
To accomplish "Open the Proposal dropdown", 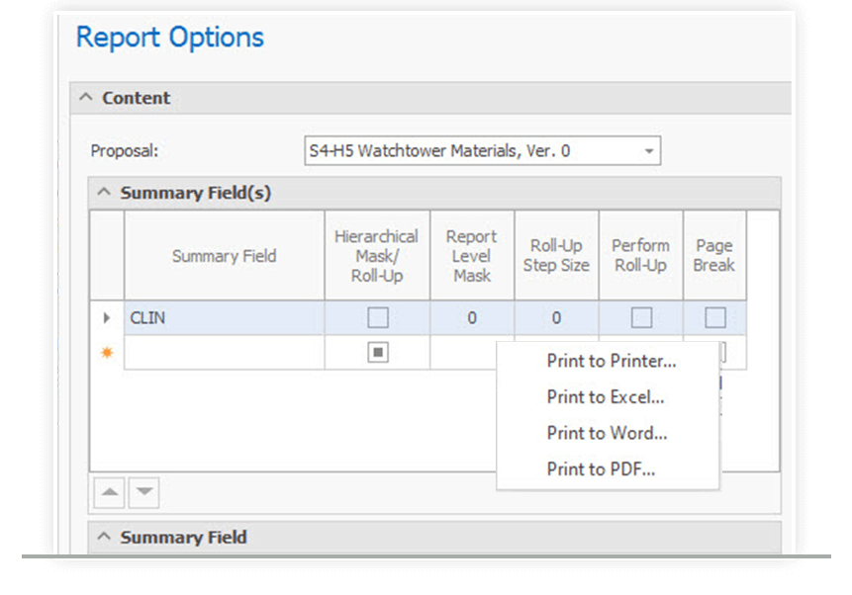I will point(648,150).
